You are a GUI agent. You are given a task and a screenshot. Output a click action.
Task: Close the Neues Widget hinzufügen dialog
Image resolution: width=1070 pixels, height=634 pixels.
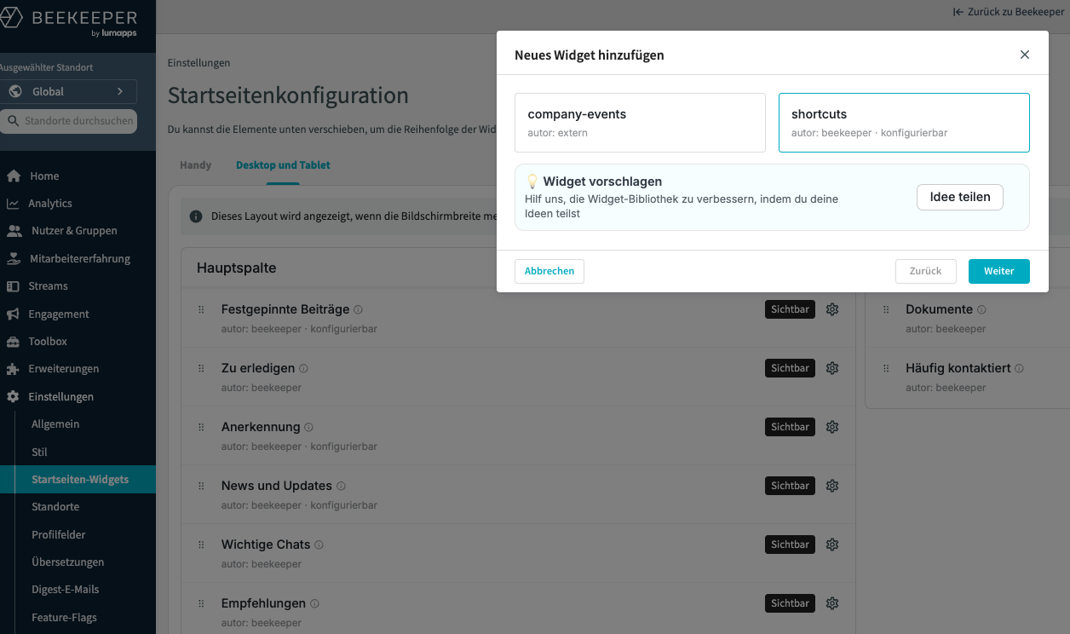coord(1024,55)
